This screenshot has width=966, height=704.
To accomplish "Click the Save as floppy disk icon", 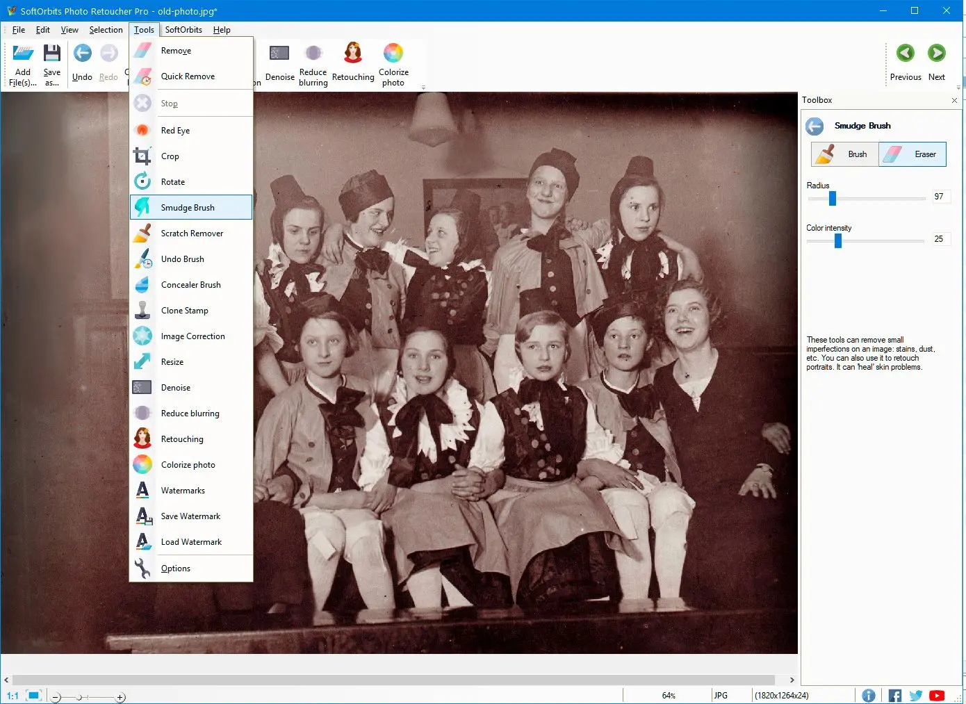I will [x=52, y=54].
